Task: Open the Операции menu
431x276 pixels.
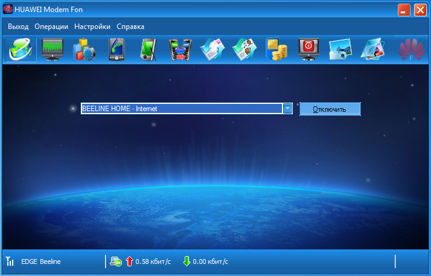Action: click(51, 27)
